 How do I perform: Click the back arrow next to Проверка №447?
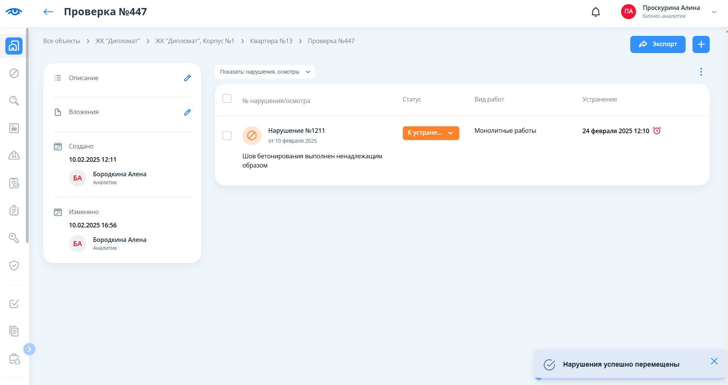[x=48, y=12]
